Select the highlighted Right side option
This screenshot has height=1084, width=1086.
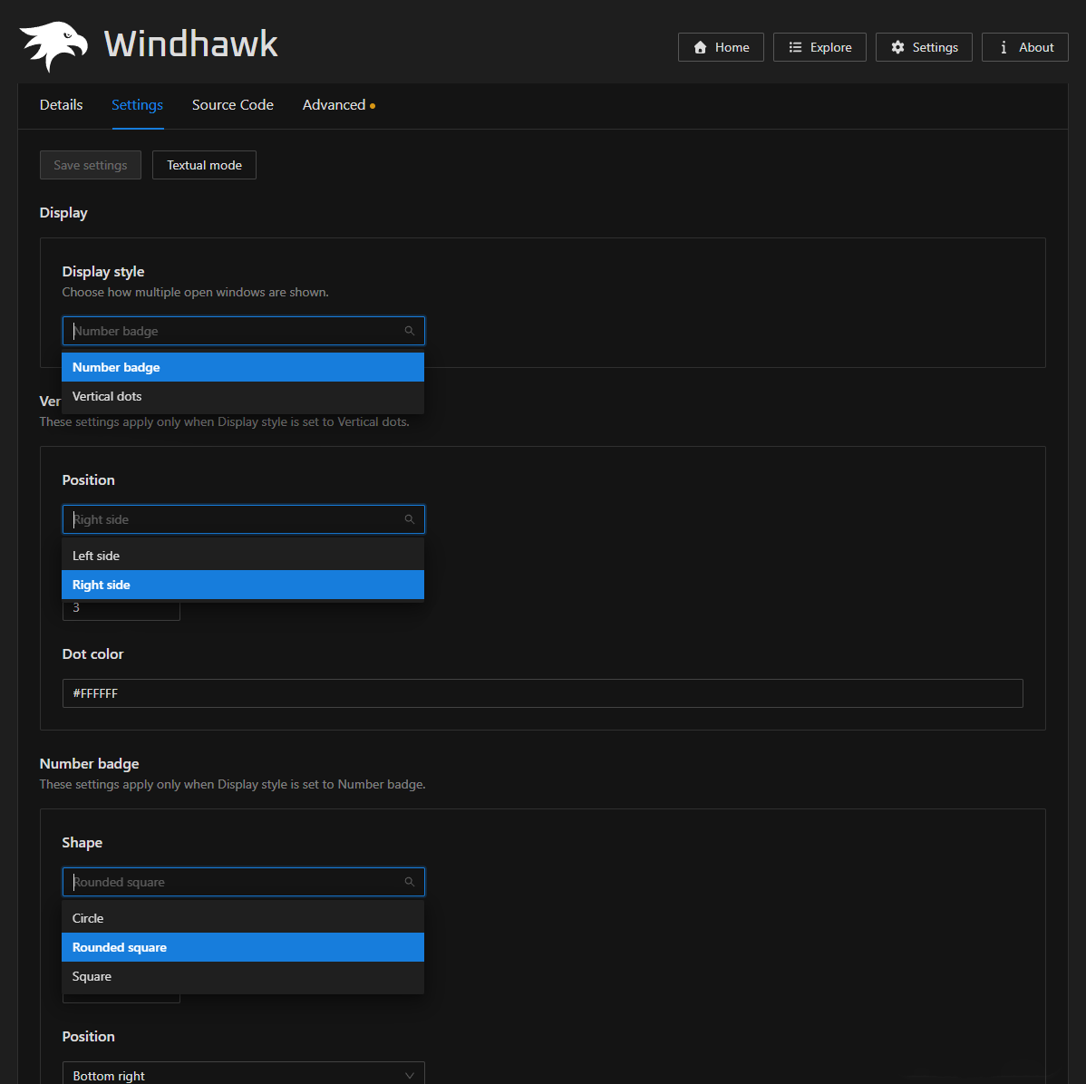pyautogui.click(x=242, y=585)
